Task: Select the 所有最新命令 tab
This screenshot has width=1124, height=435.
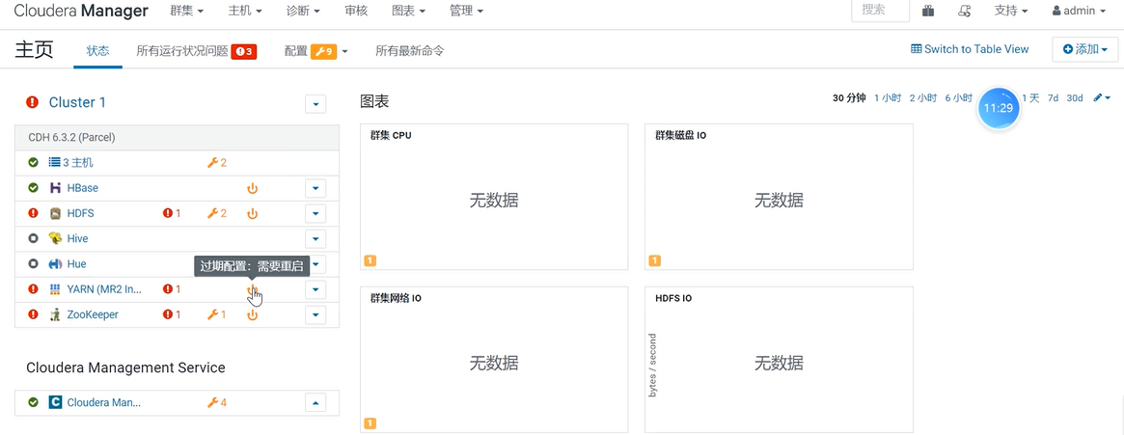Action: point(410,51)
